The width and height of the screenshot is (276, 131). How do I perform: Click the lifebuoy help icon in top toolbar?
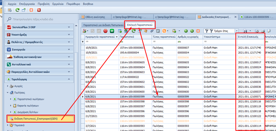pos(31,10)
